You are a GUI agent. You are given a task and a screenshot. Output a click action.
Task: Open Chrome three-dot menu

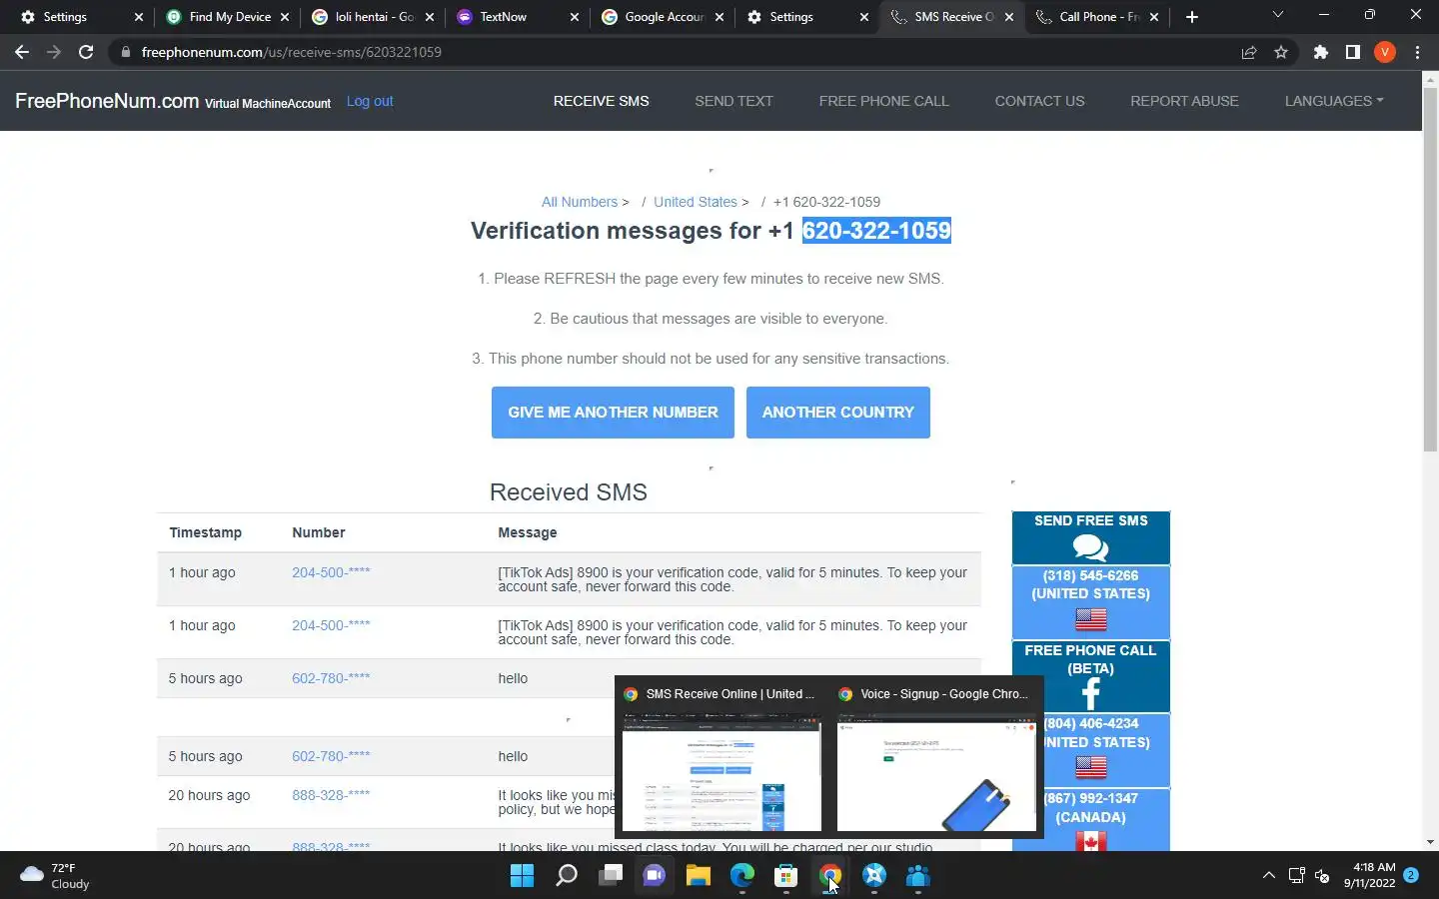click(x=1417, y=52)
